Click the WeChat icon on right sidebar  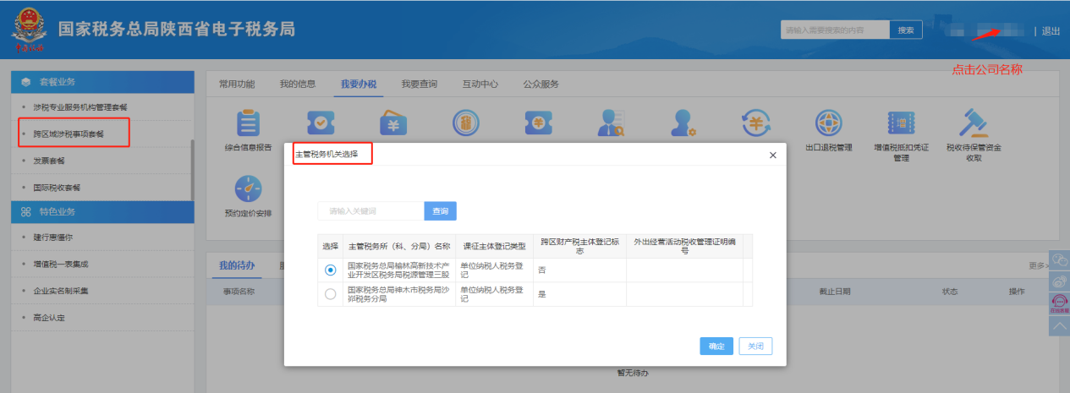pyautogui.click(x=1058, y=262)
